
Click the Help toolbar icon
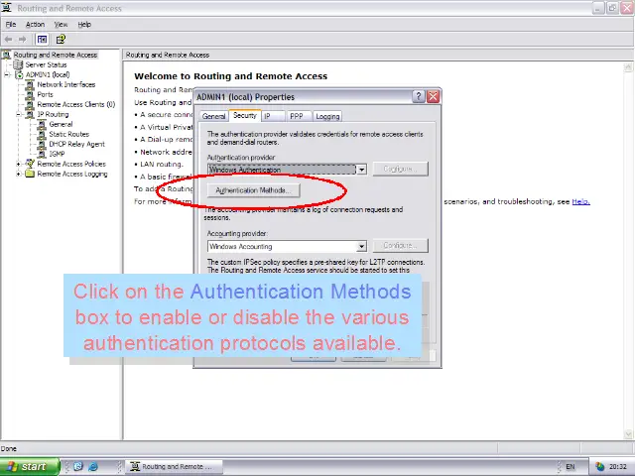pyautogui.click(x=61, y=40)
